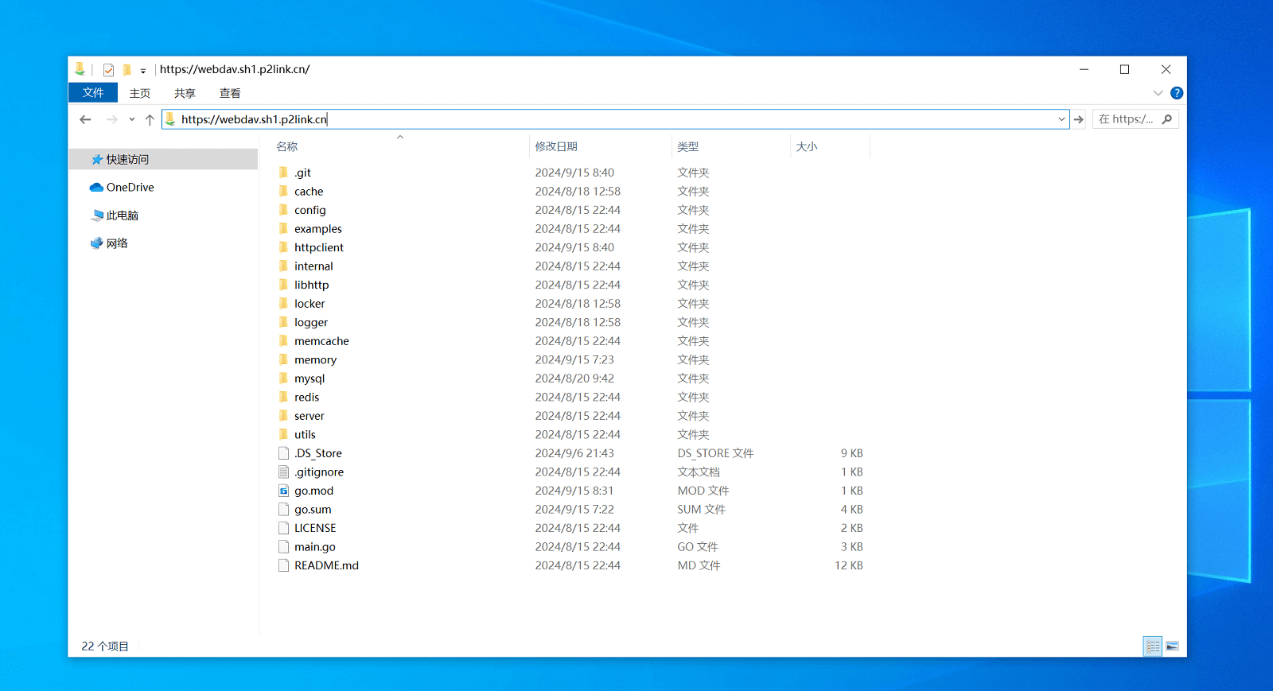
Task: Select the internal folder icon
Action: [x=283, y=266]
